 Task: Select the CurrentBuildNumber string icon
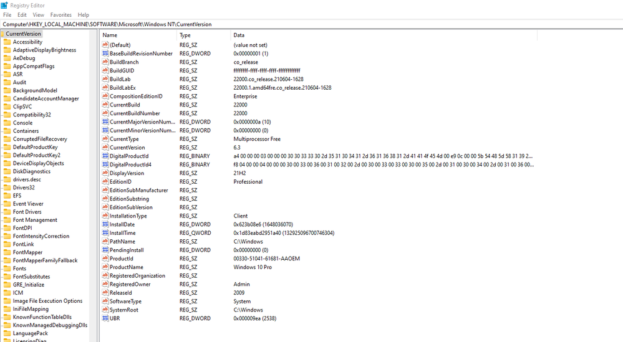(x=105, y=113)
